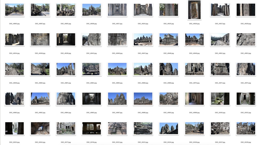Highlight the DSC_4993.jpg picture thumbnail
Viewport: 265px width, 145px height.
[168, 98]
